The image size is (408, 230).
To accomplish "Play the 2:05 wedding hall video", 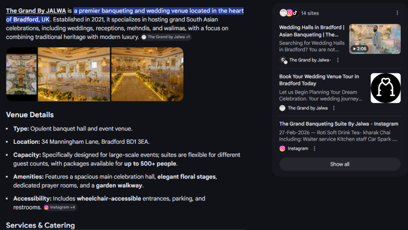I will [x=375, y=39].
